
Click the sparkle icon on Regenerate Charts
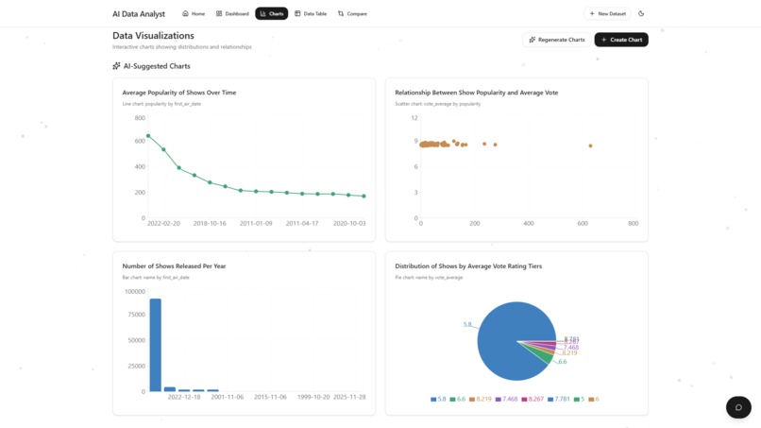pos(532,40)
